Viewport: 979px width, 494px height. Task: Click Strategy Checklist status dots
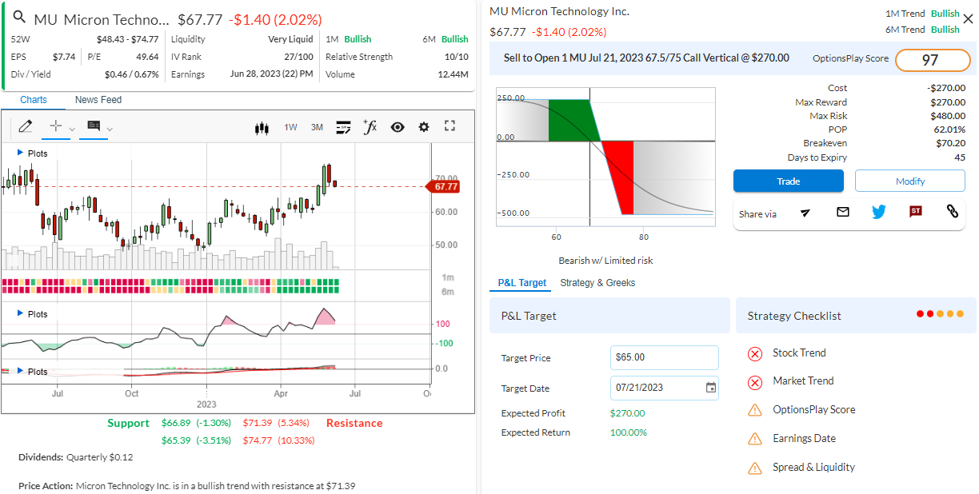(x=940, y=314)
